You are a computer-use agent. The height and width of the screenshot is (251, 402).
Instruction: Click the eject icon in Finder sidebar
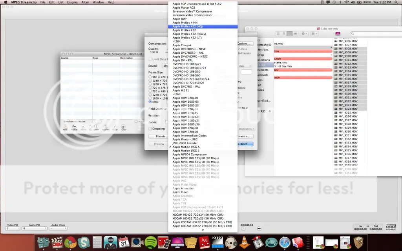pyautogui.click(x=269, y=111)
